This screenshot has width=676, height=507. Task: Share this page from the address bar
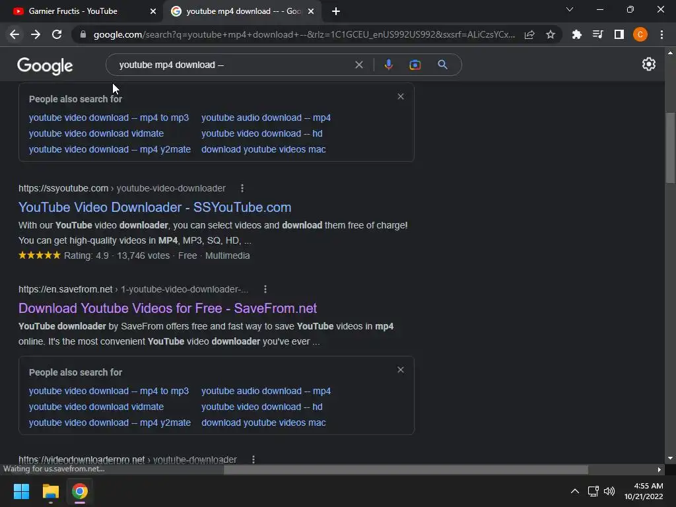point(529,34)
